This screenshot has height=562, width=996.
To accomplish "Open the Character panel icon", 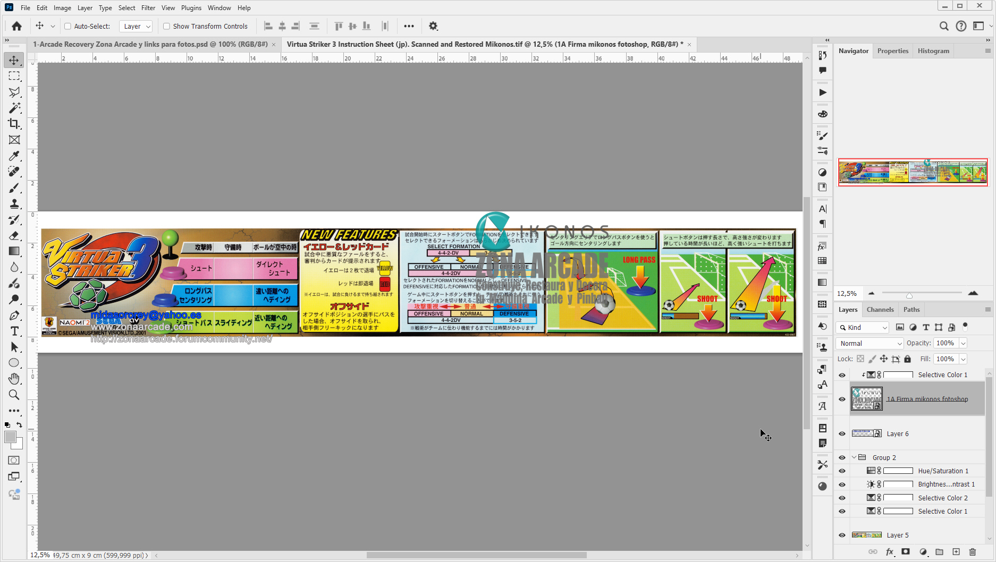I will tap(823, 209).
